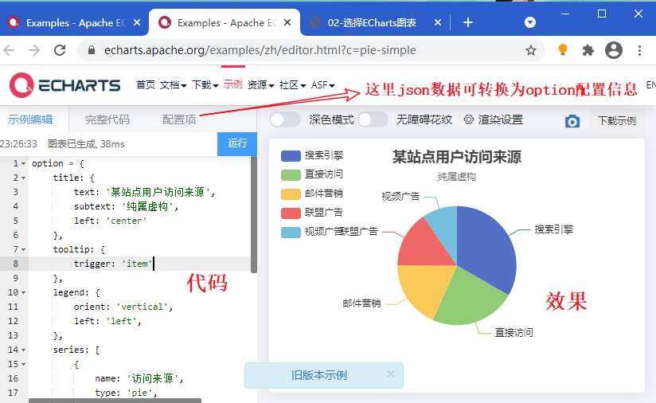The image size is (656, 403).
Task: Click status text 图表已生成, 38ms
Action: coord(86,144)
